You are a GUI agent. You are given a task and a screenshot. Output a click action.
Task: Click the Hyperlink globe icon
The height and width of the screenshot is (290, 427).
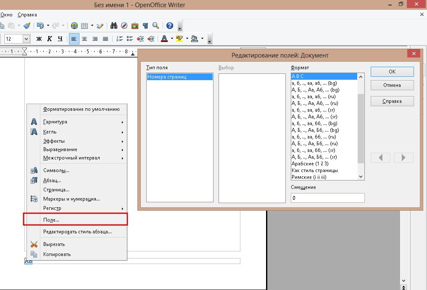[x=74, y=26]
